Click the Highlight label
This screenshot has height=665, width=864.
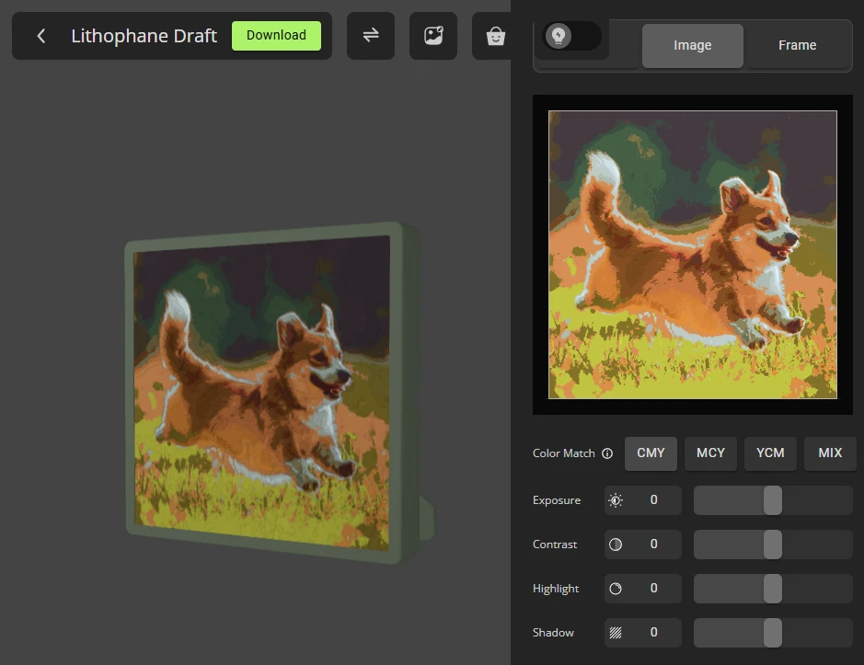pyautogui.click(x=556, y=589)
